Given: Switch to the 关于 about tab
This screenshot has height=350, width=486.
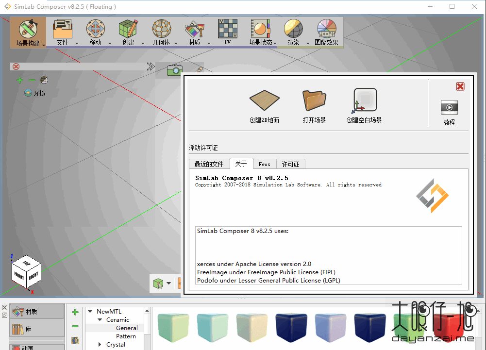Looking at the screenshot, I should coord(241,164).
